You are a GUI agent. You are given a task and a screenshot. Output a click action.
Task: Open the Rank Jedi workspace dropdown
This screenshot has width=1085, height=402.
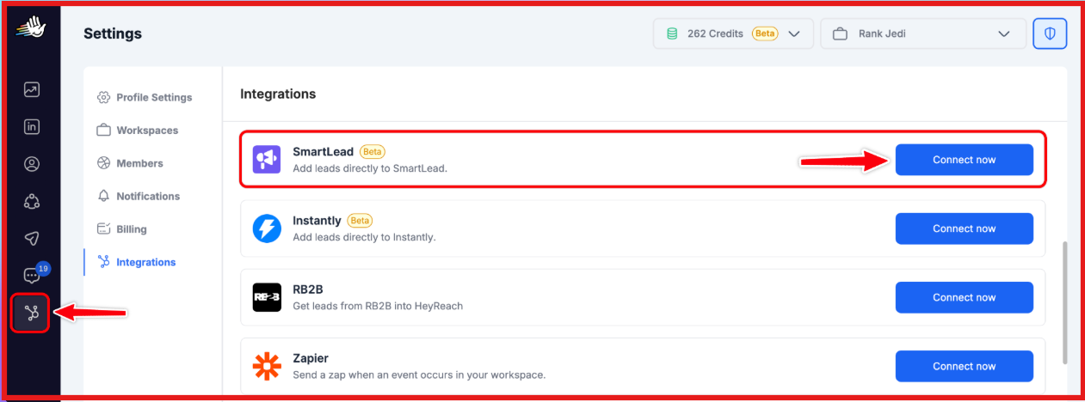click(923, 34)
